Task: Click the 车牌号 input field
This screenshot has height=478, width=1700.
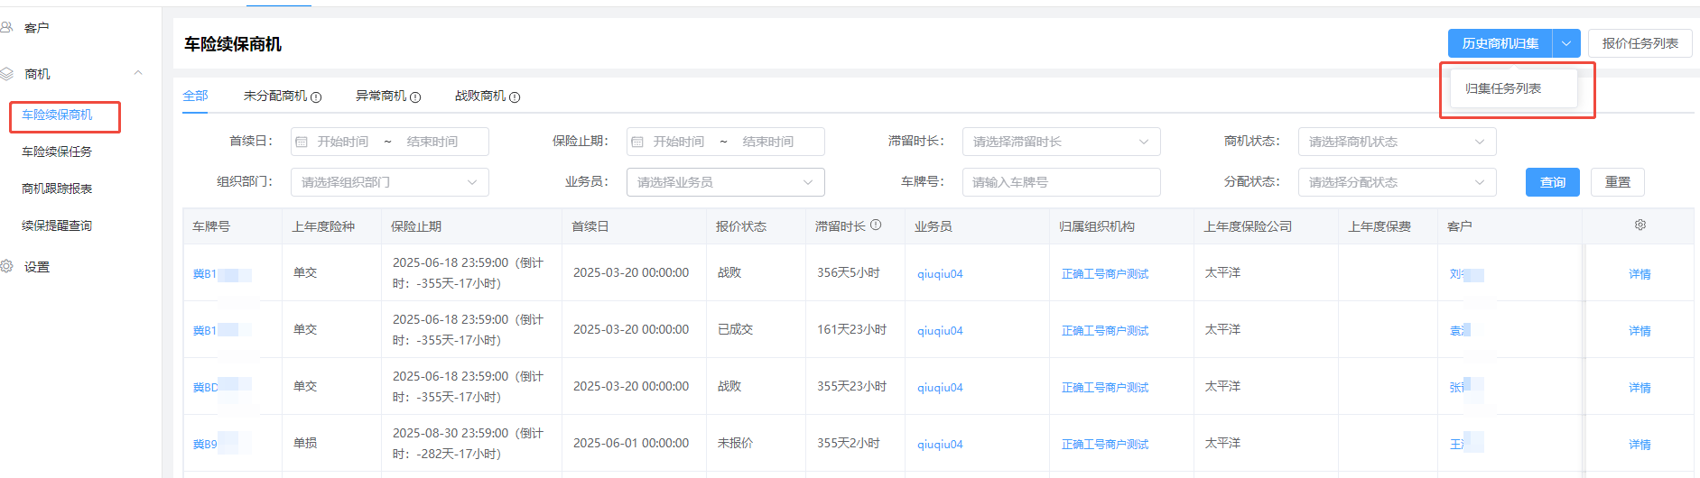Action: pyautogui.click(x=1061, y=182)
